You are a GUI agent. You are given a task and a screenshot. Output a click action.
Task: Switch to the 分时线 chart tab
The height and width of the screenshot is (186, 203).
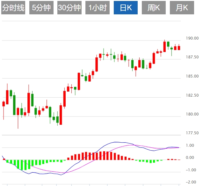[13, 8]
